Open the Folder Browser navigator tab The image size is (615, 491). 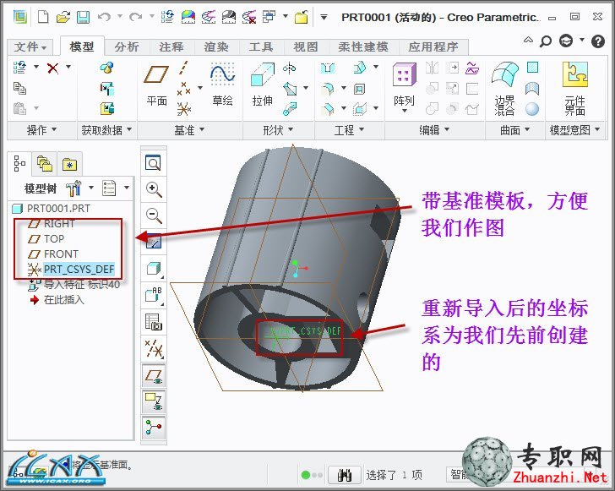coord(44,164)
